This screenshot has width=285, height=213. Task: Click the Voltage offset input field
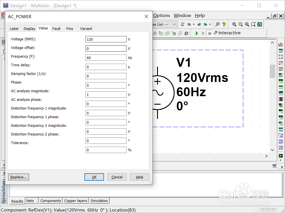[106, 48]
